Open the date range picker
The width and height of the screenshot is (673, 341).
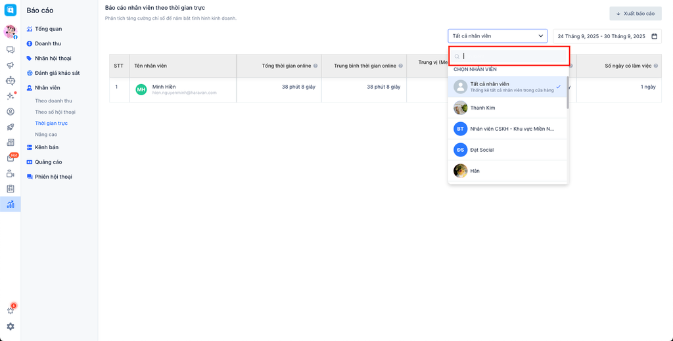tap(607, 36)
